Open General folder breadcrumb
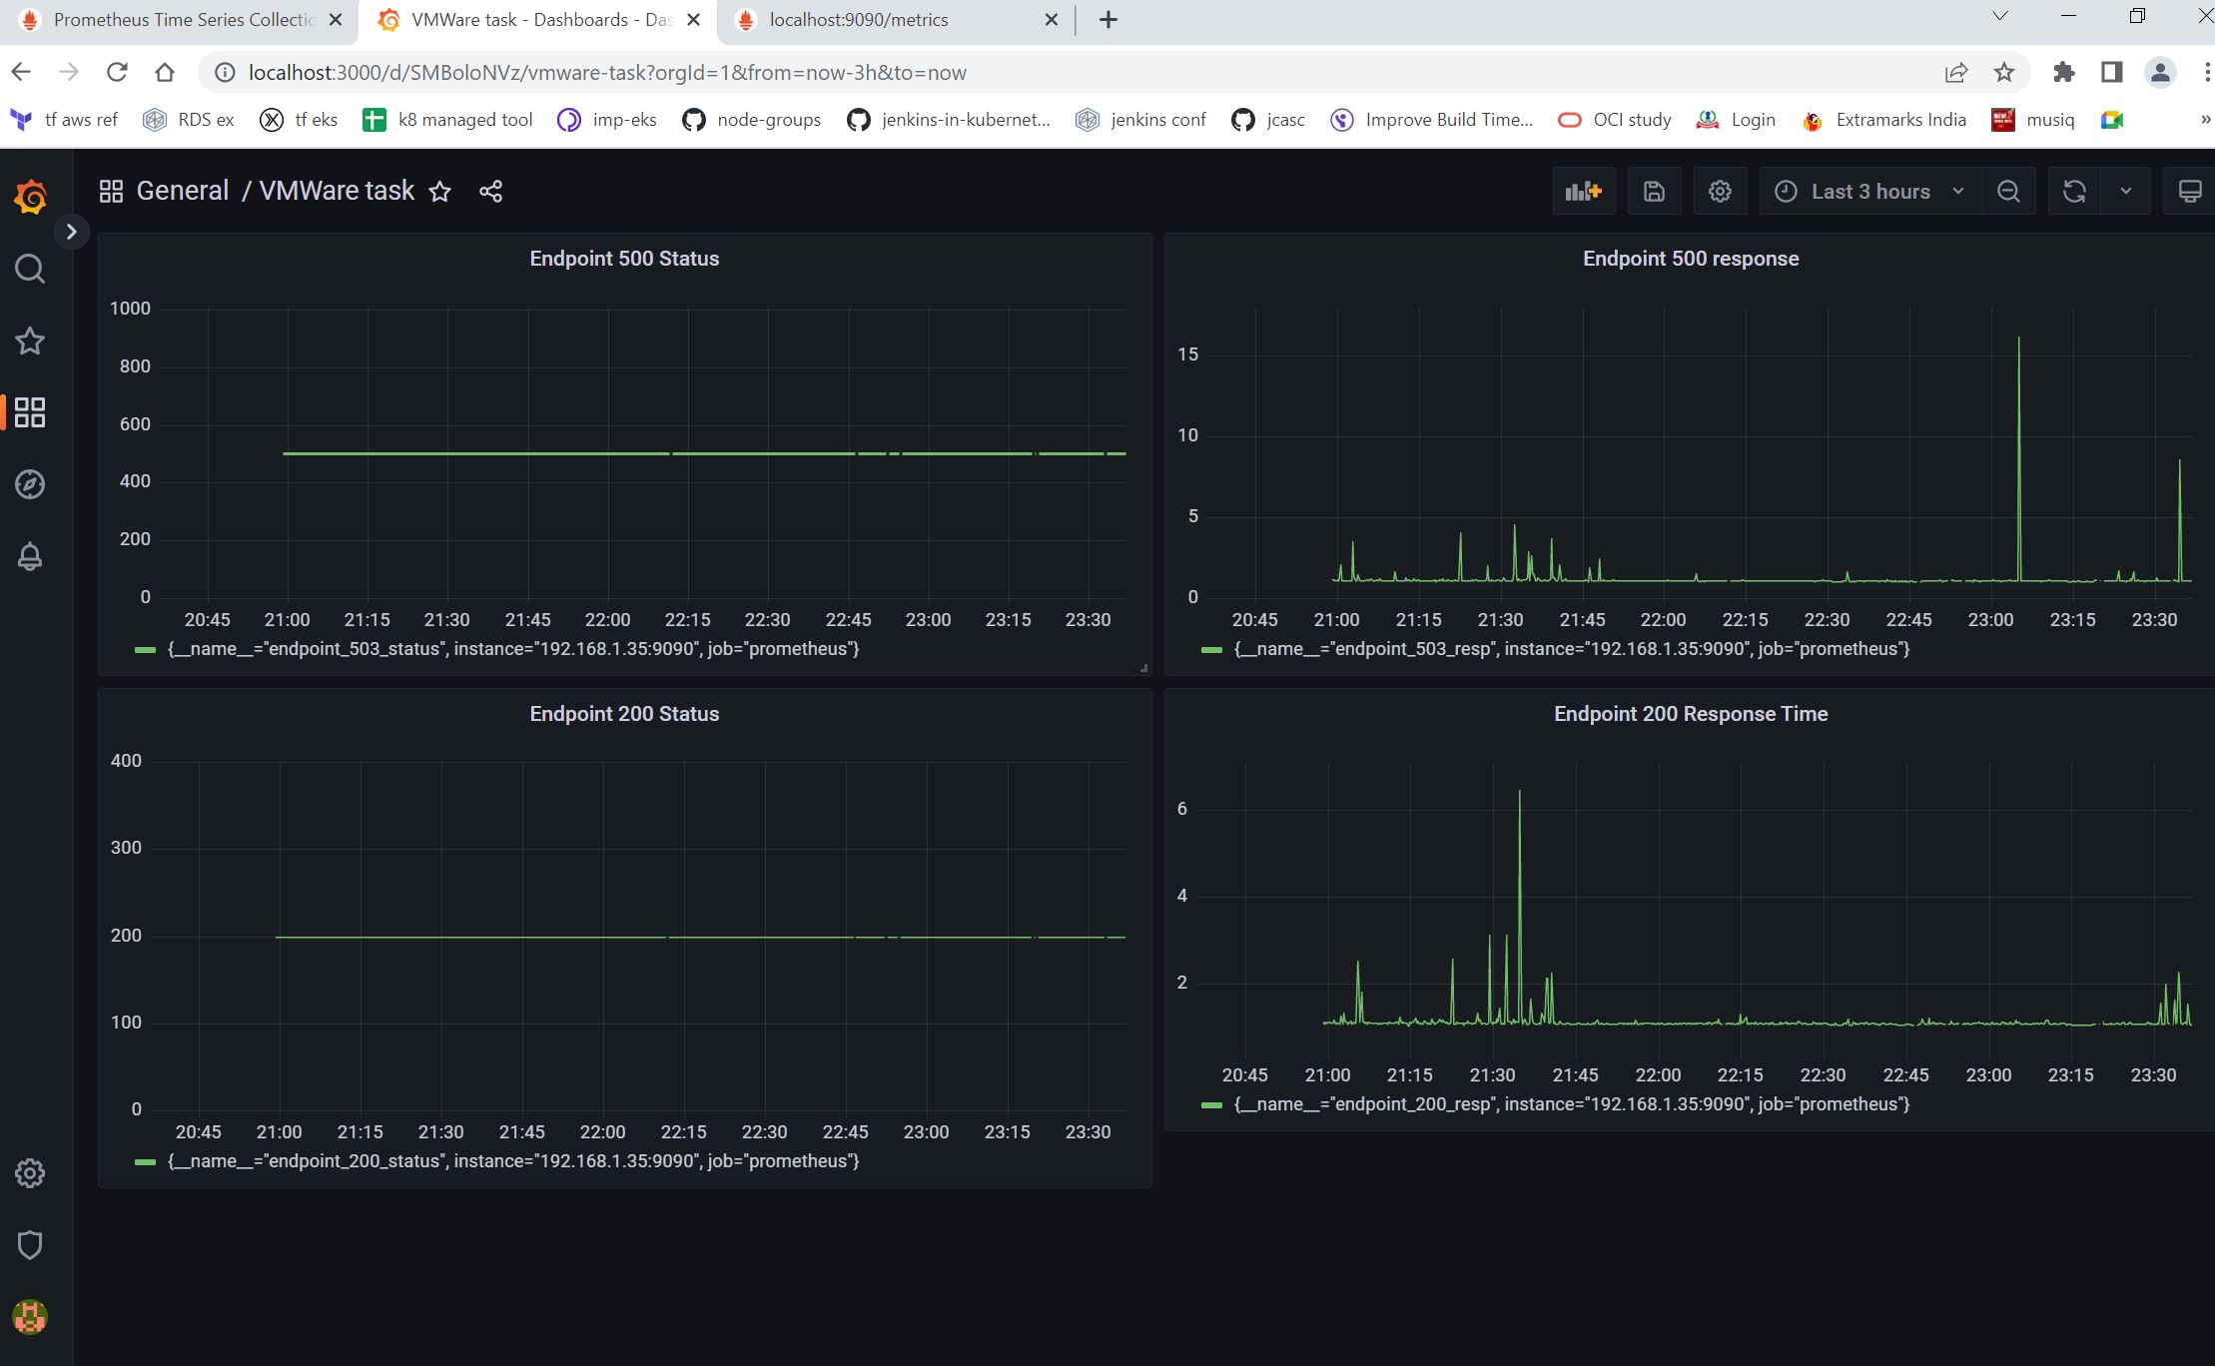The height and width of the screenshot is (1366, 2215). 183,191
